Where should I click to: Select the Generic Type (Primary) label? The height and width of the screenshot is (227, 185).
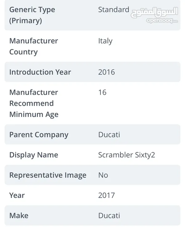[x=32, y=15]
